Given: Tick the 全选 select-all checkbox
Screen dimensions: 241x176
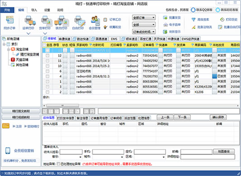Looking at the screenshot, I should 44,45.
